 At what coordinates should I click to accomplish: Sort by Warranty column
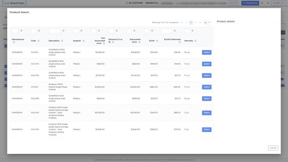coord(196,40)
